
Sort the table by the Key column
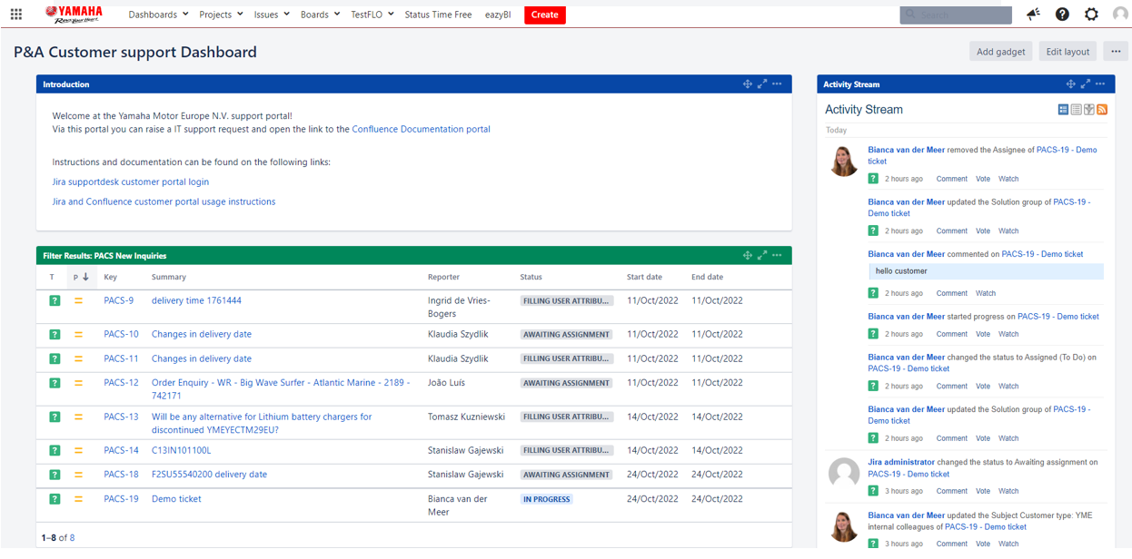pyautogui.click(x=110, y=277)
